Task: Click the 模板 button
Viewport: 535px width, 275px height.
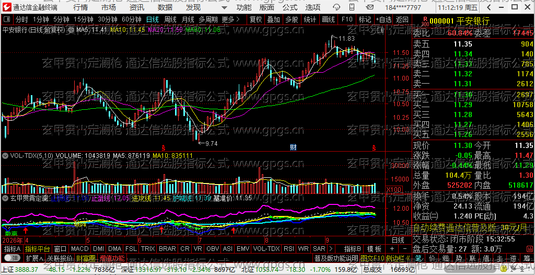Action: [x=374, y=248]
